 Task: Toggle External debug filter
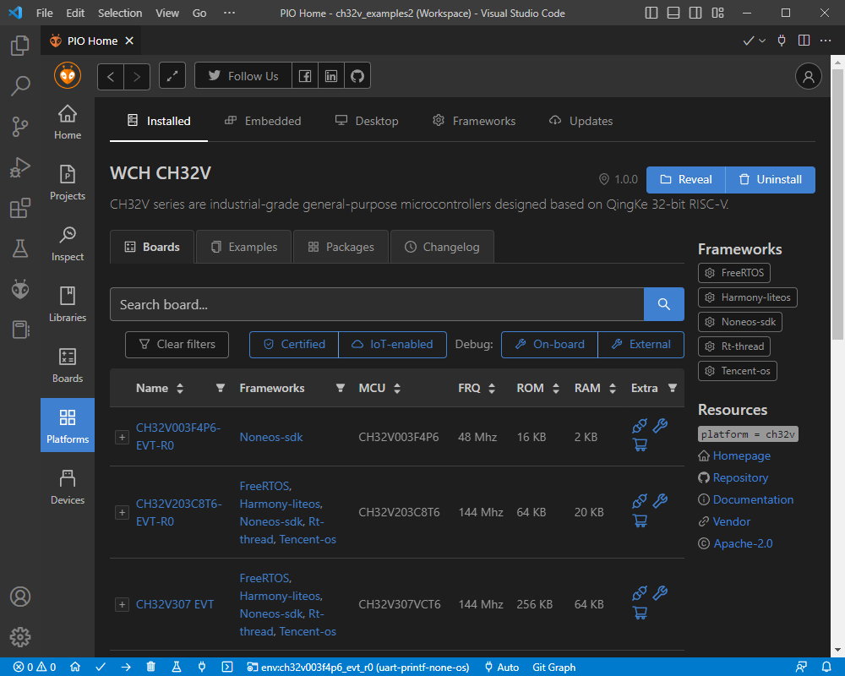pyautogui.click(x=641, y=345)
